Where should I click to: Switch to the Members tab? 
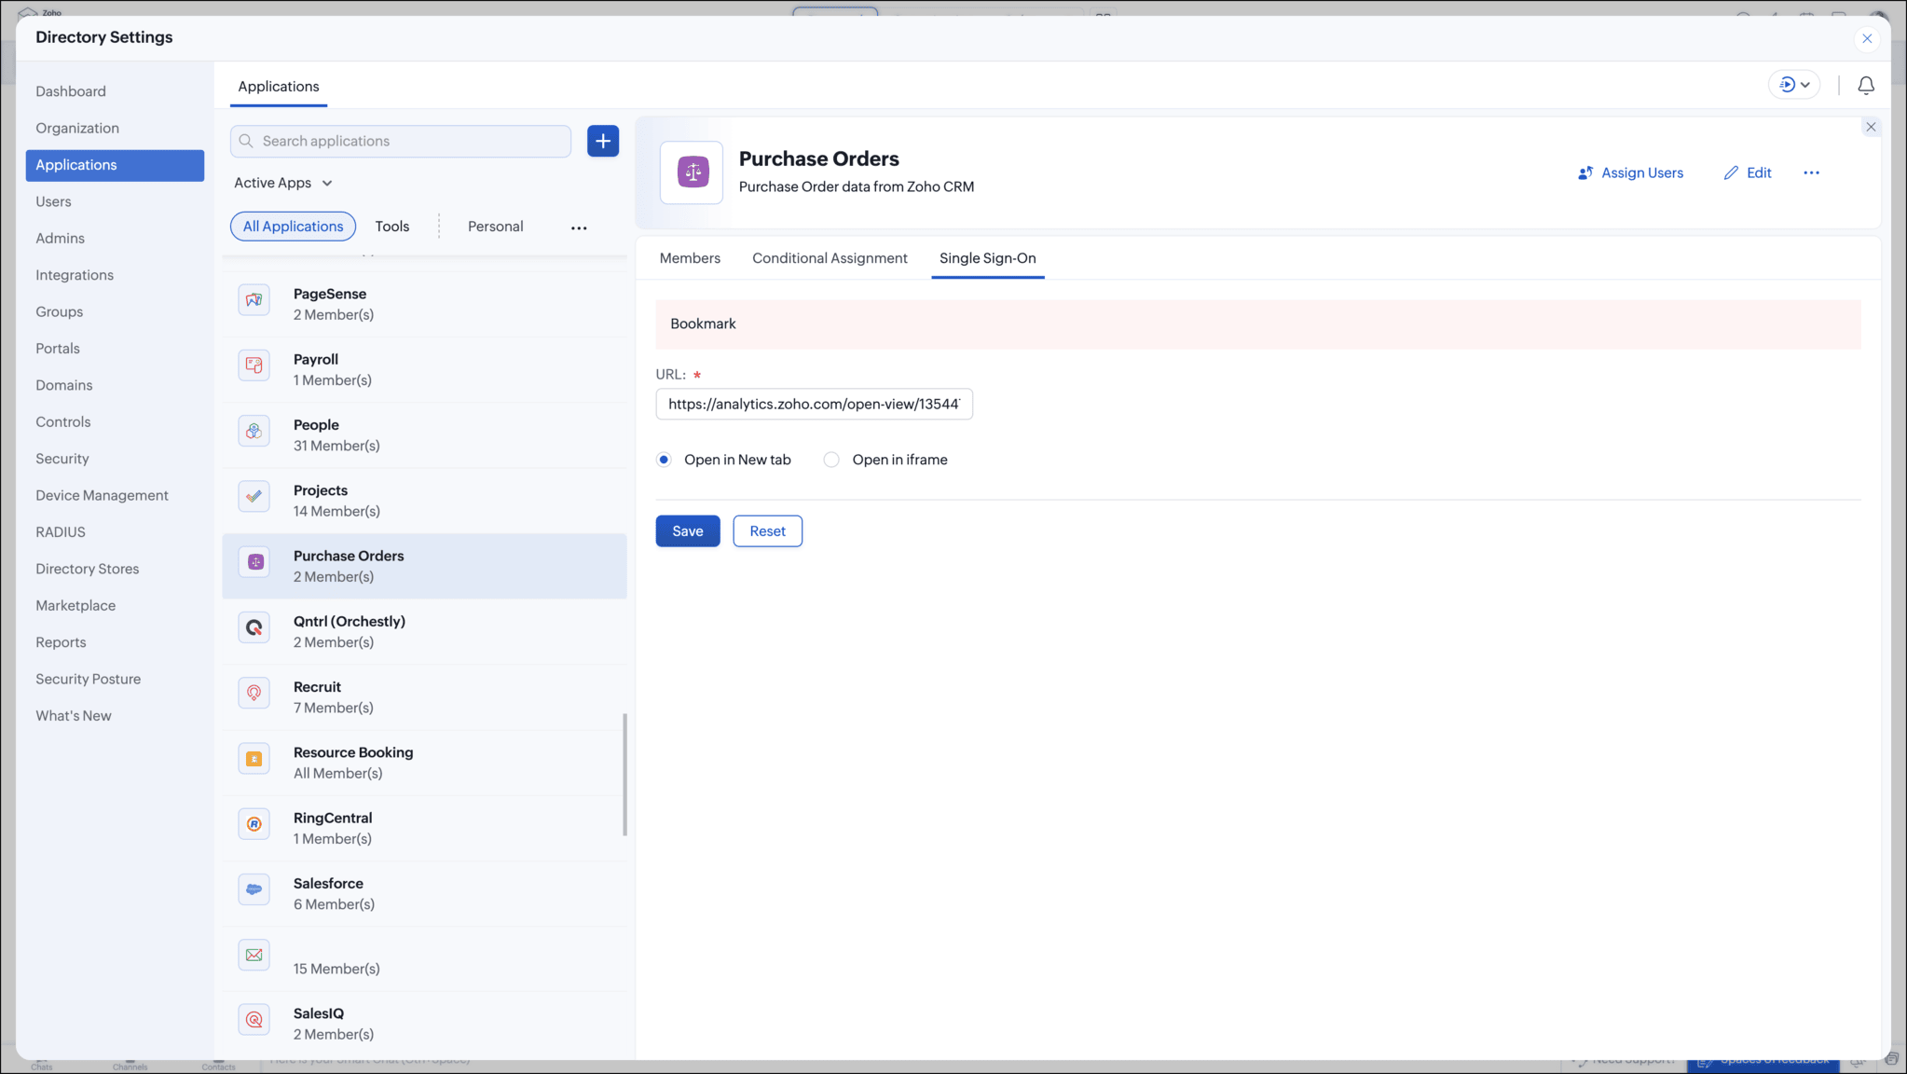[690, 258]
